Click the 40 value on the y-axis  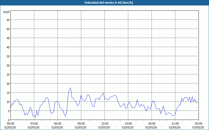click(x=8, y=47)
